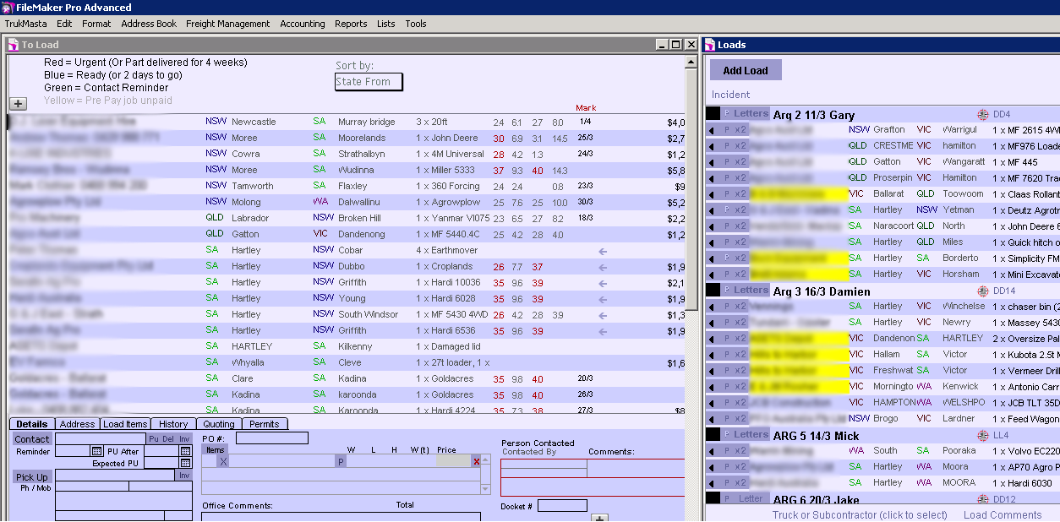Click the target icon beside DD14

click(x=983, y=291)
